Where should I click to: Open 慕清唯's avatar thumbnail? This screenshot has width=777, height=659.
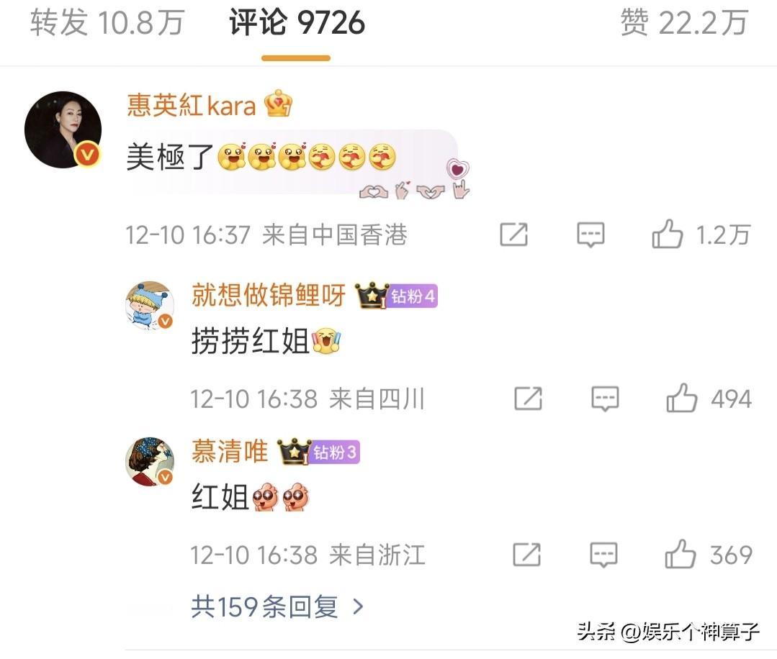coord(150,461)
